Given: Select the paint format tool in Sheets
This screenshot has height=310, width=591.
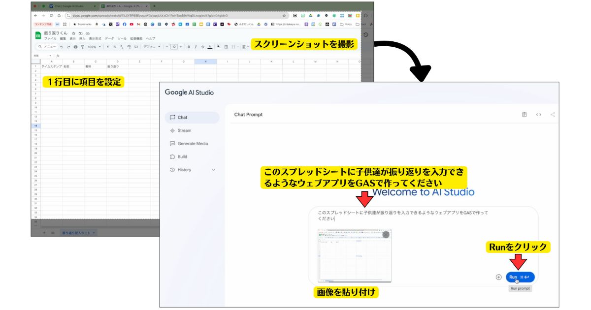Looking at the screenshot, I should (82, 47).
